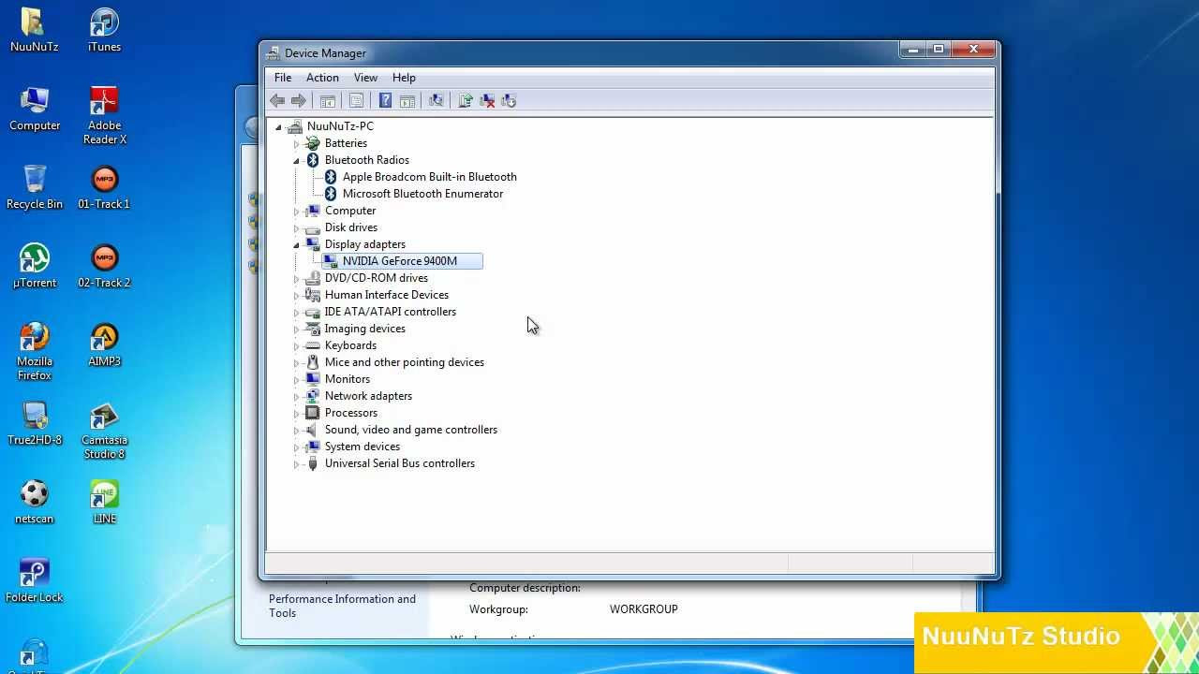Select Mice and other pointing devices
This screenshot has height=674, width=1199.
404,362
